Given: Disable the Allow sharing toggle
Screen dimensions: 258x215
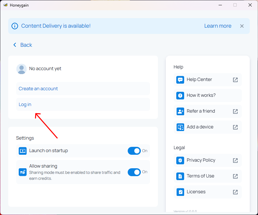Looking at the screenshot, I should [134, 172].
